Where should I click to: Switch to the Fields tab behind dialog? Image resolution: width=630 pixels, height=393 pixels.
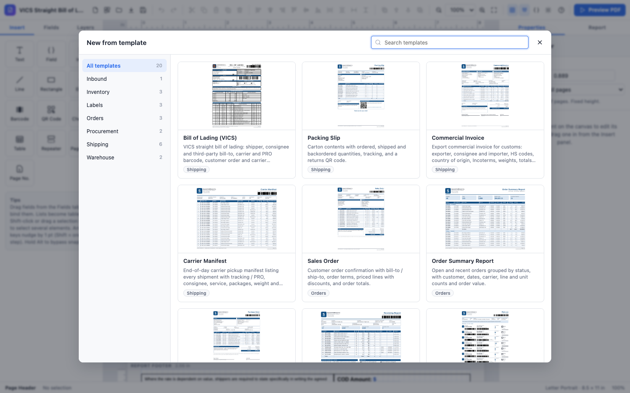coord(51,28)
